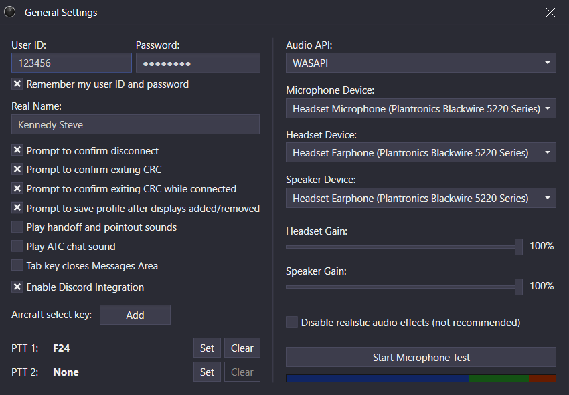569x395 pixels.
Task: Enable Play handoff and pointout sounds
Action: click(x=17, y=227)
